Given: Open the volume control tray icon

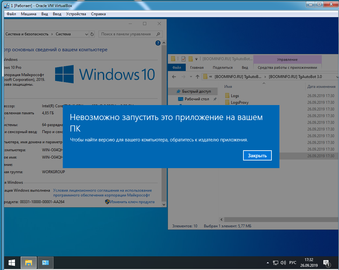Looking at the screenshot, I should [x=283, y=263].
